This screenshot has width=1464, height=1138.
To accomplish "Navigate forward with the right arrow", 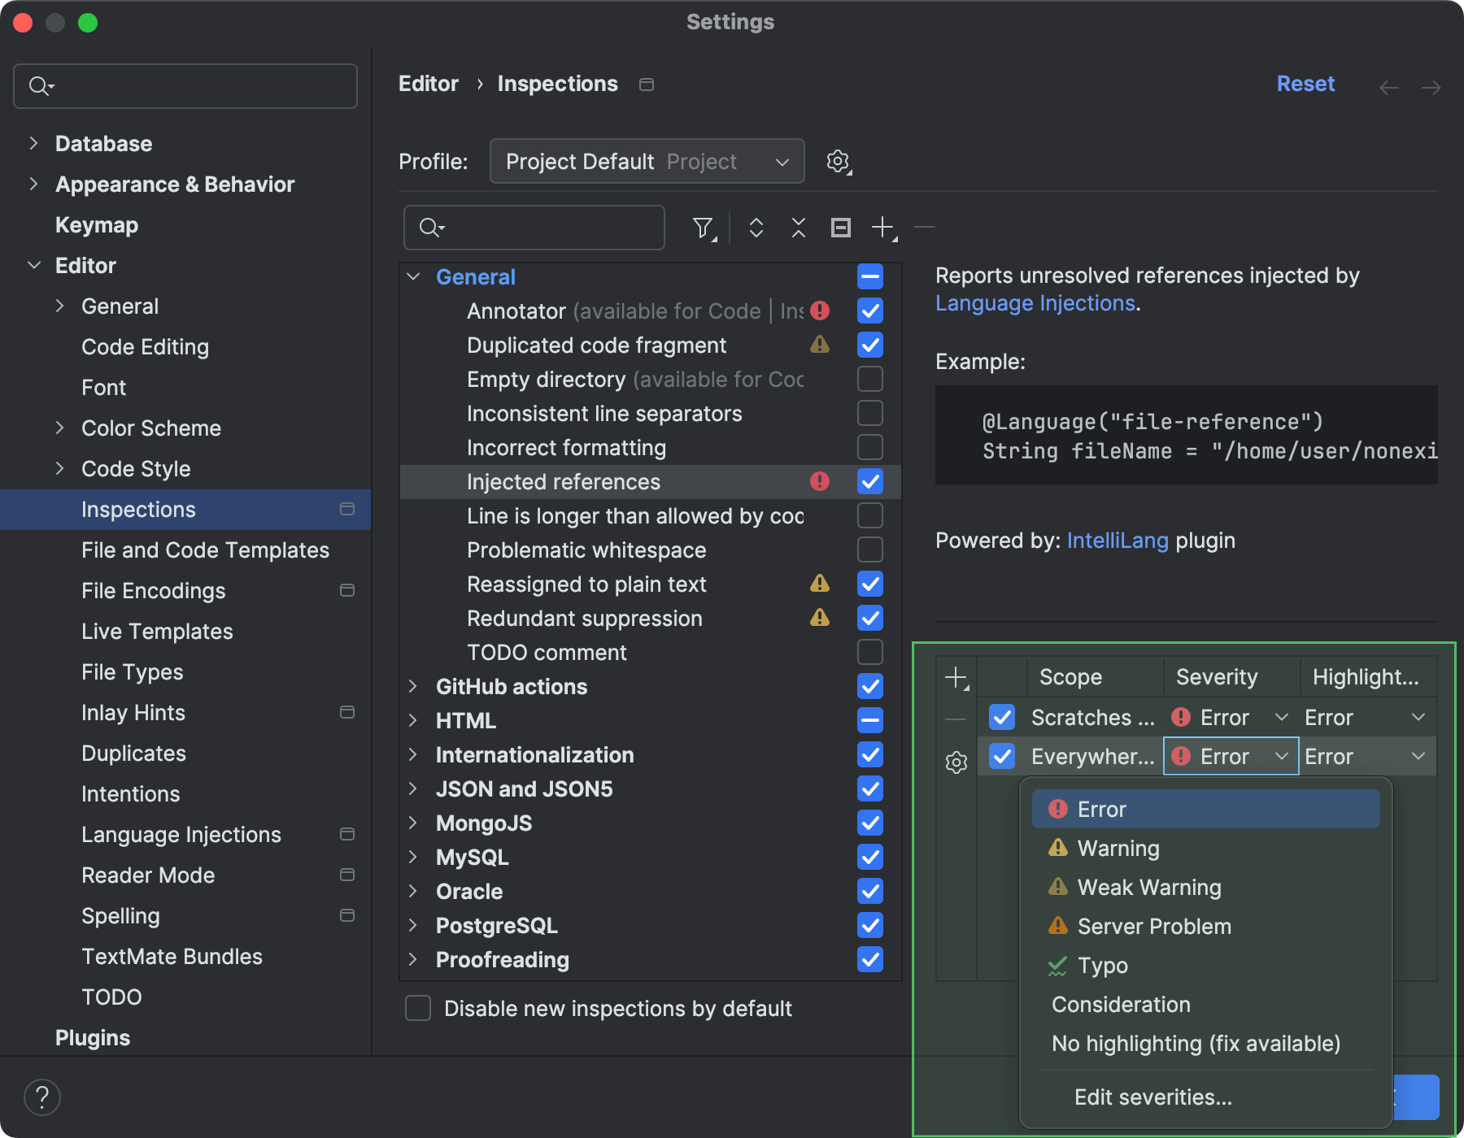I will 1431,87.
